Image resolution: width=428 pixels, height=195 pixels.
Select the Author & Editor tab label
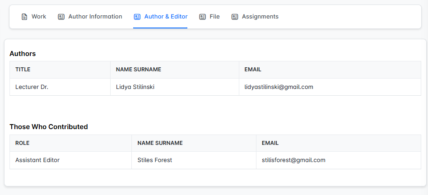coord(166,17)
